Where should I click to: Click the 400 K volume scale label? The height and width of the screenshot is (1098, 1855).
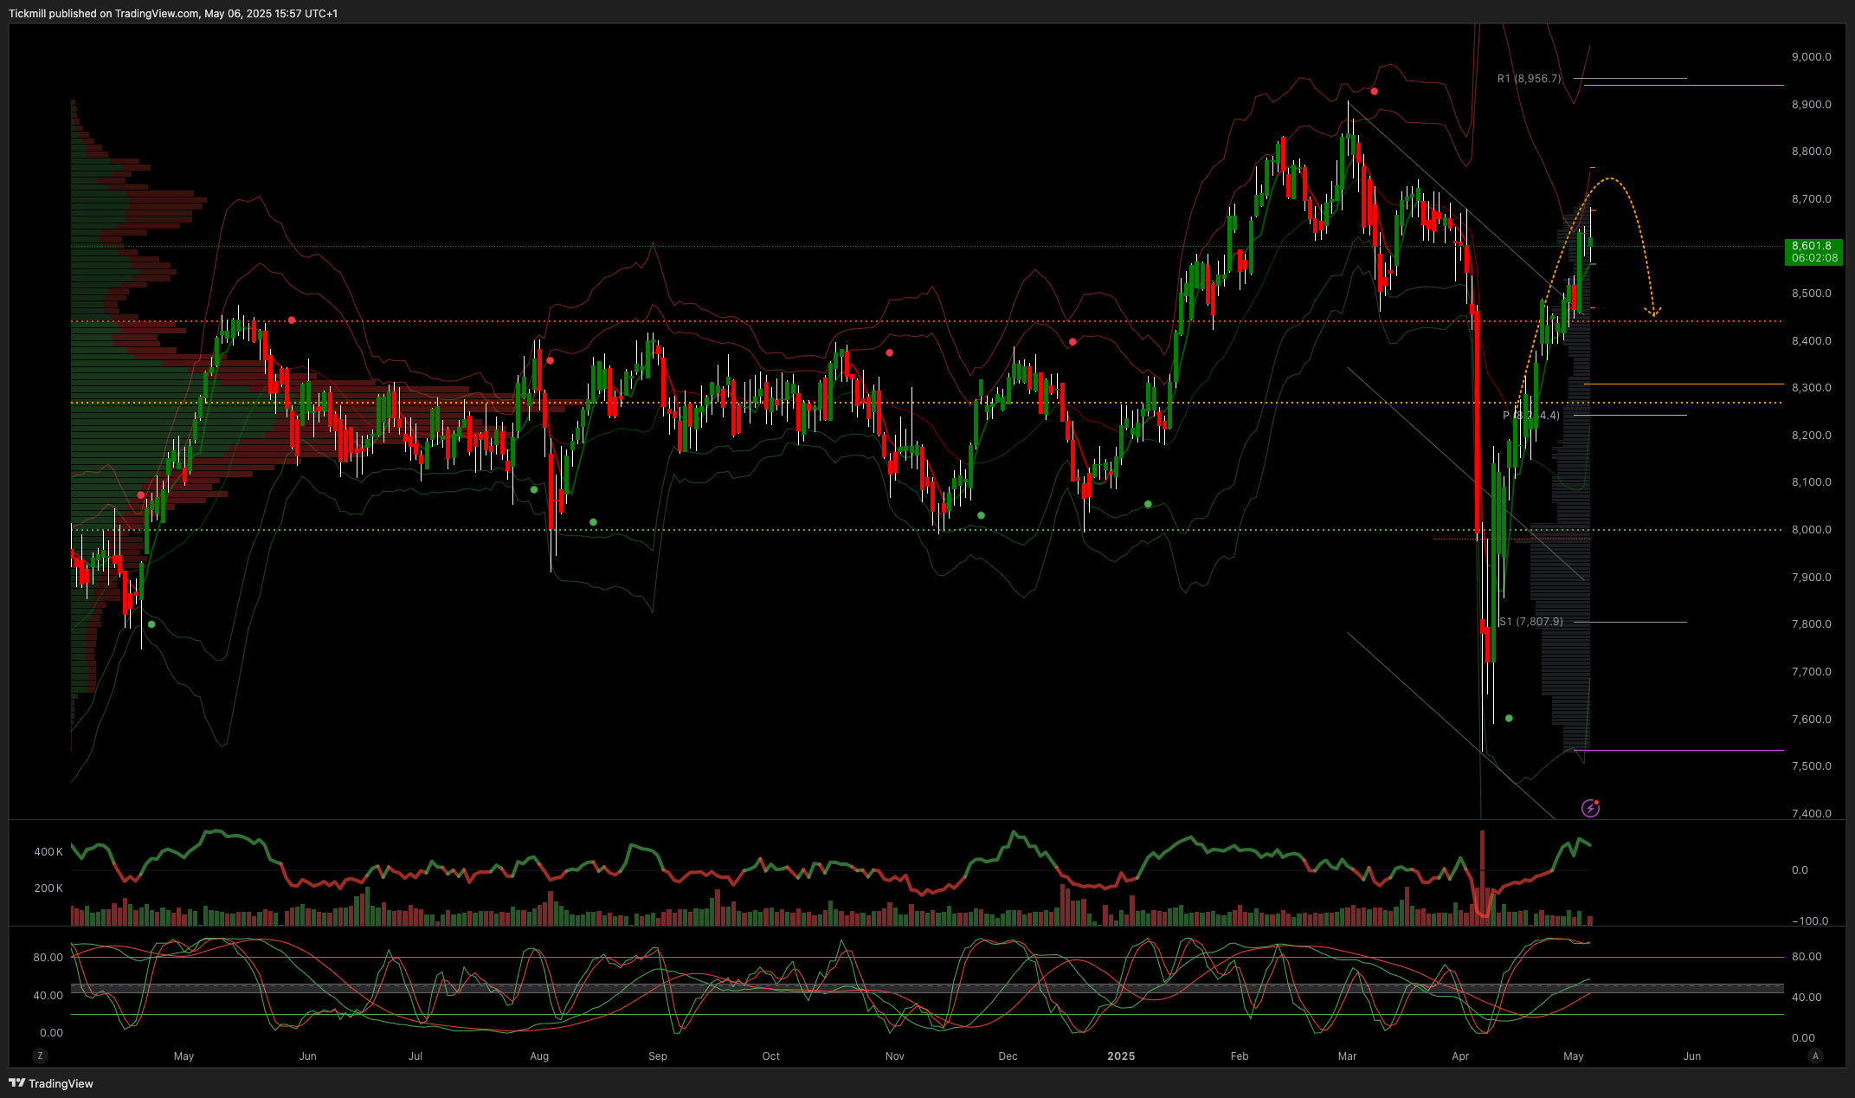tap(48, 852)
